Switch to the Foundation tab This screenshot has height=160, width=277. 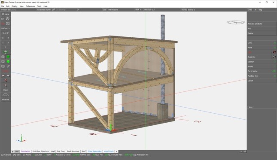(x=25, y=151)
